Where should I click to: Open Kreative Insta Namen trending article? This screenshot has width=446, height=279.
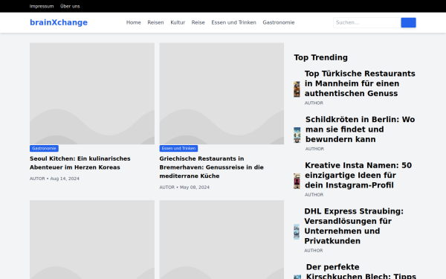(x=358, y=175)
